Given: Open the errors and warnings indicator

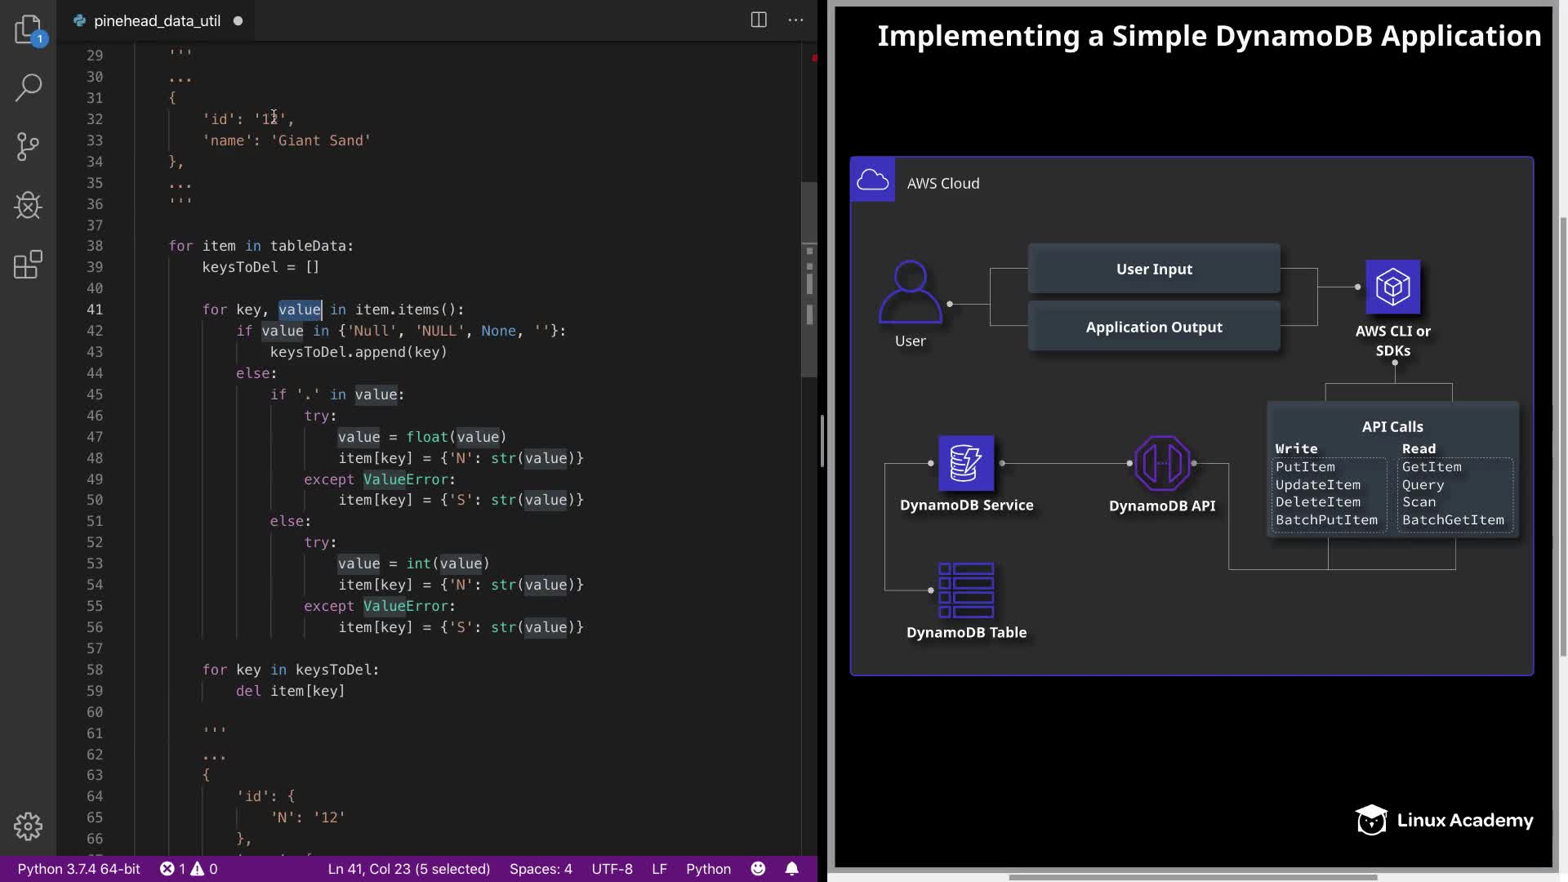Looking at the screenshot, I should pyautogui.click(x=189, y=869).
